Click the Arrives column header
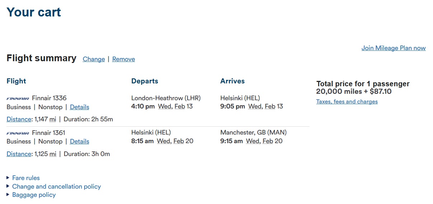The height and width of the screenshot is (204, 433). tap(232, 81)
